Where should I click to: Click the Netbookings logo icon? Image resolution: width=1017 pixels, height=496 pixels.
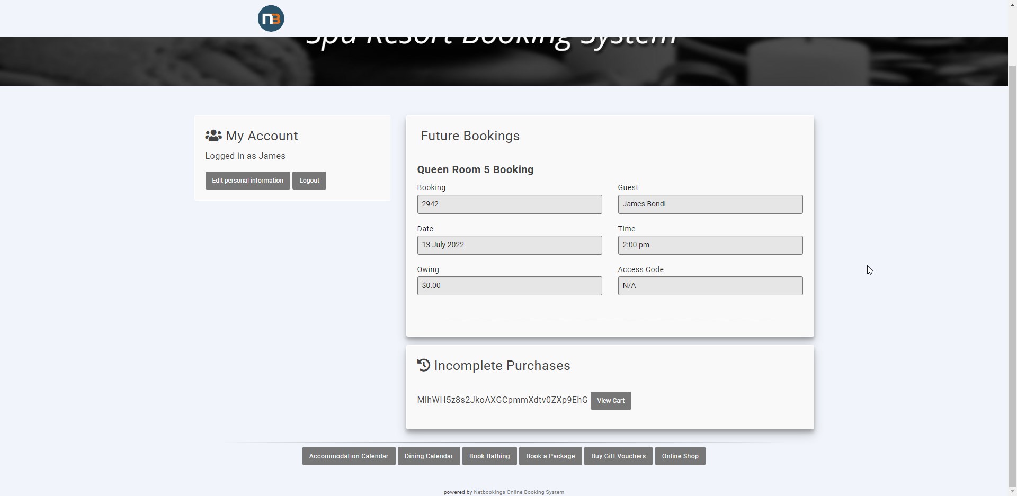[271, 18]
